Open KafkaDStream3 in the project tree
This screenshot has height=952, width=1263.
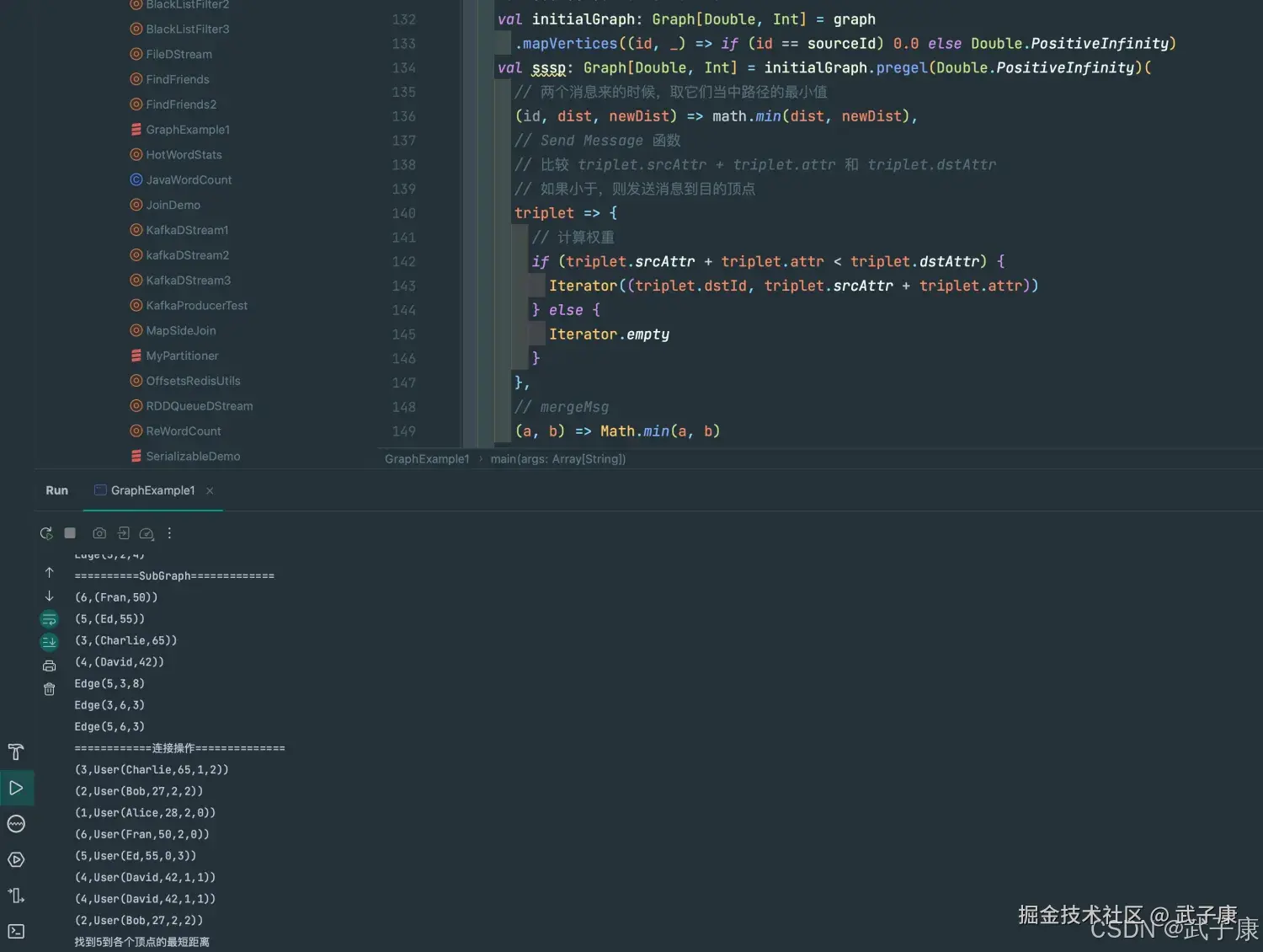[x=188, y=281]
